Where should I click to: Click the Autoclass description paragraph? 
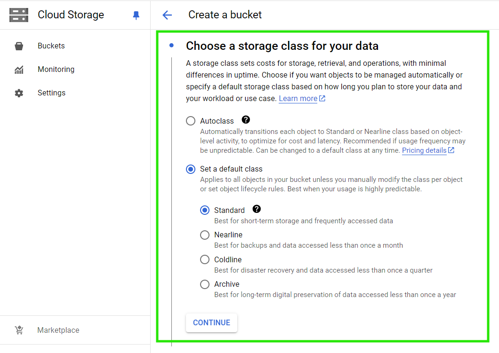point(333,141)
